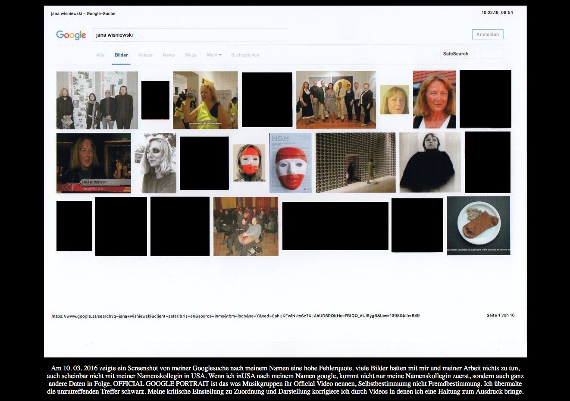Click the red-white mask face thumbnail
570x401 pixels.
click(x=249, y=163)
